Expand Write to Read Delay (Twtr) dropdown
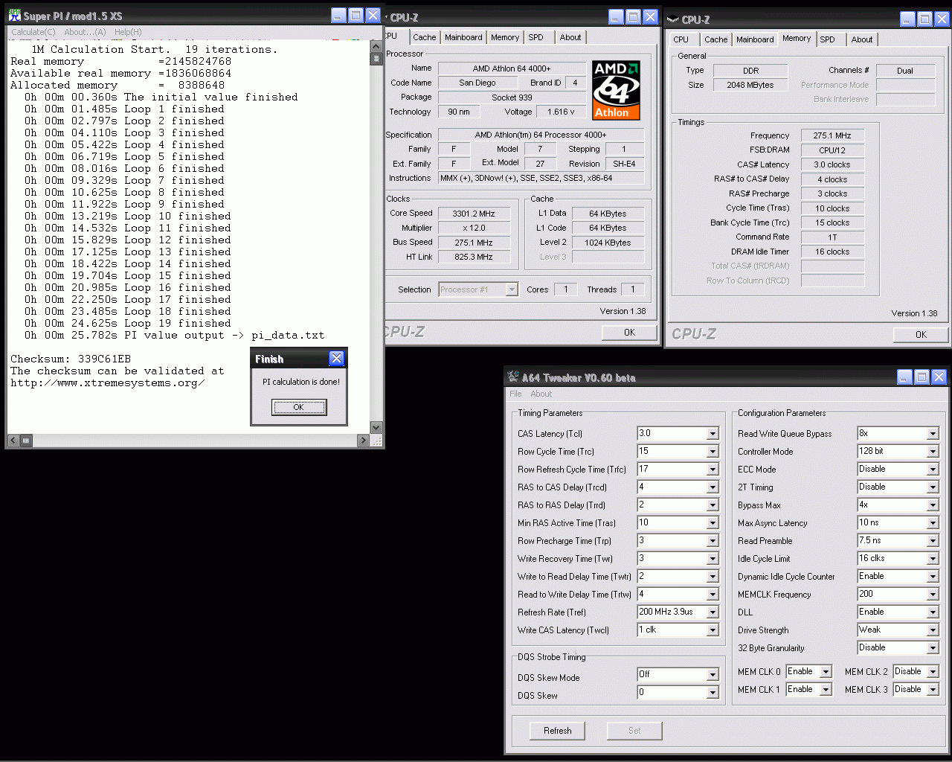The width and height of the screenshot is (952, 762). (712, 577)
